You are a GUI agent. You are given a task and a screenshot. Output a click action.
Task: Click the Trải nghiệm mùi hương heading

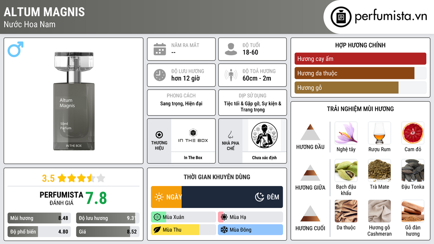(360, 109)
